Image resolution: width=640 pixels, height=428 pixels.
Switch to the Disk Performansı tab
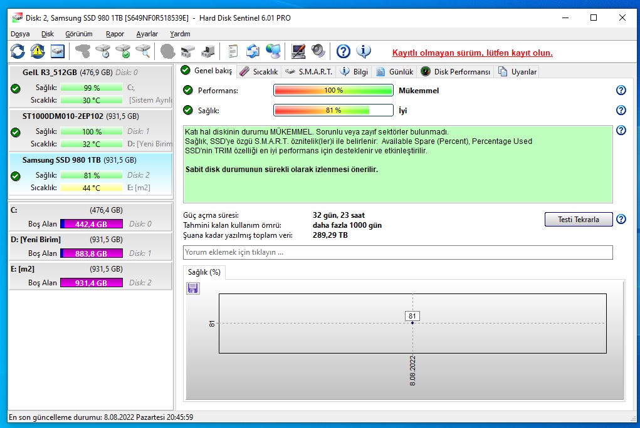tap(455, 72)
